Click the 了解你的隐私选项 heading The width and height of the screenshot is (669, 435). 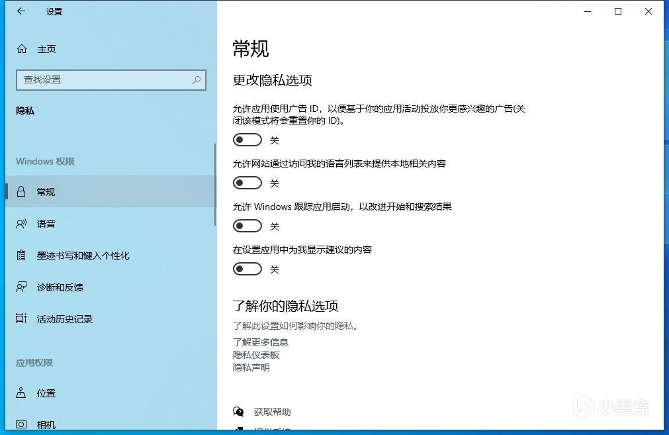[x=285, y=306]
